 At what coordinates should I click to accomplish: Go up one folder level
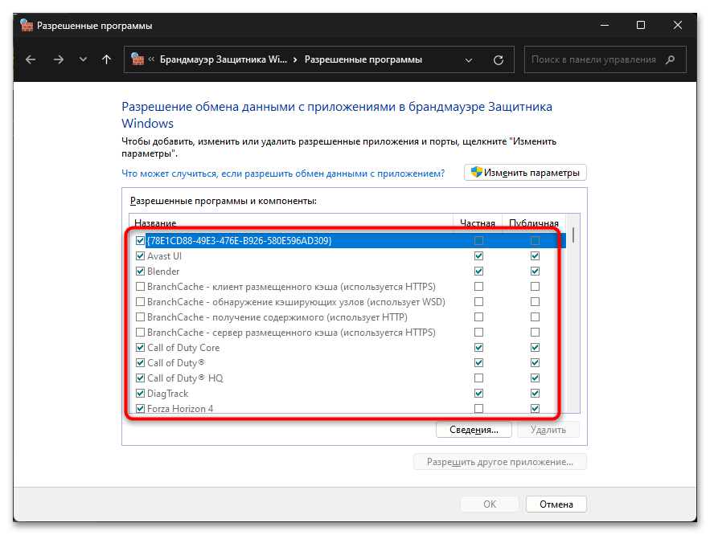(x=106, y=59)
